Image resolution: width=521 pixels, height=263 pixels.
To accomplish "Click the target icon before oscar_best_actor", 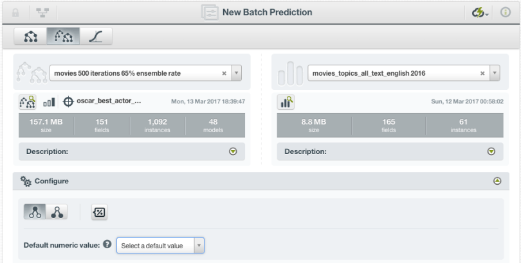I will pos(68,101).
